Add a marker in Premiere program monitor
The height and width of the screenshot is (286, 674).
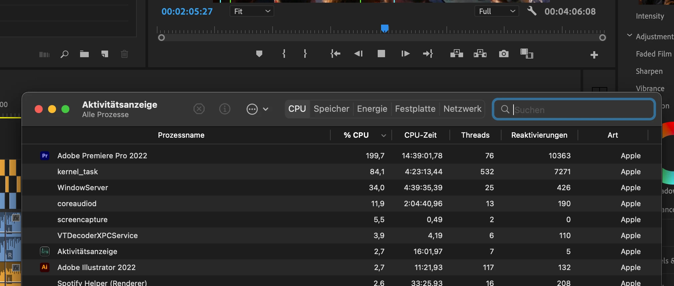(x=259, y=54)
